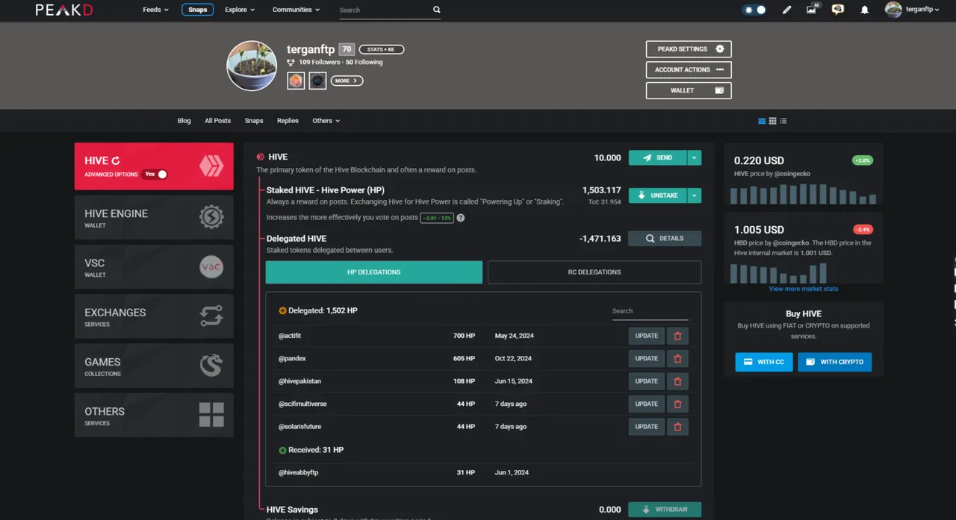956x520 pixels.
Task: Open the AI image tool icon
Action: pyautogui.click(x=813, y=9)
